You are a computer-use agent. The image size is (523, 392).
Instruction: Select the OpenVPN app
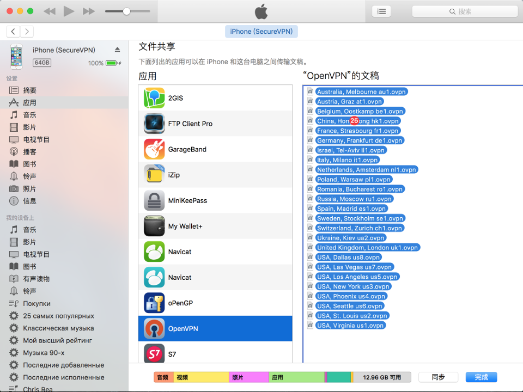[x=215, y=329]
